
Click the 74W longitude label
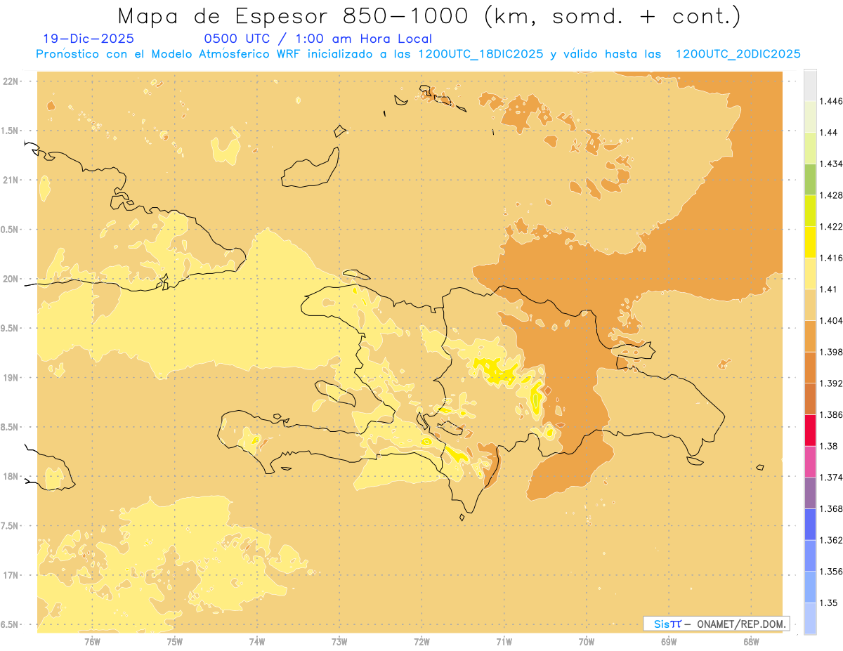click(x=257, y=641)
